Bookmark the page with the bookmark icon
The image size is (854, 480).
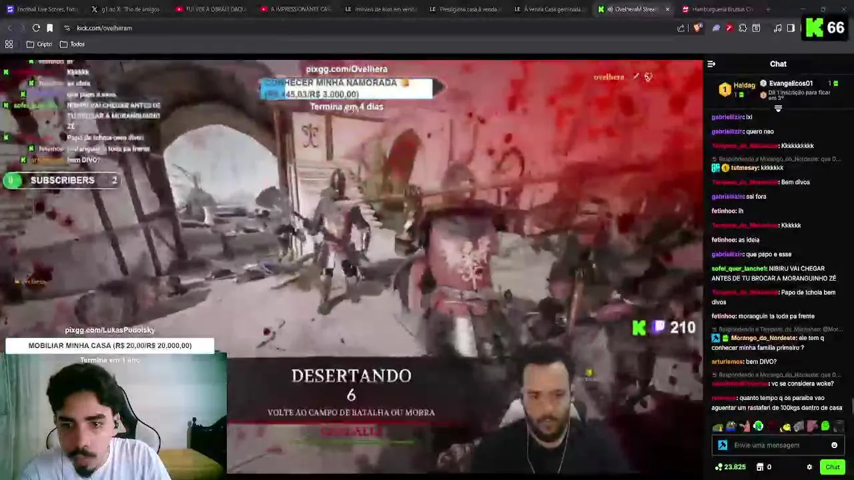point(49,28)
